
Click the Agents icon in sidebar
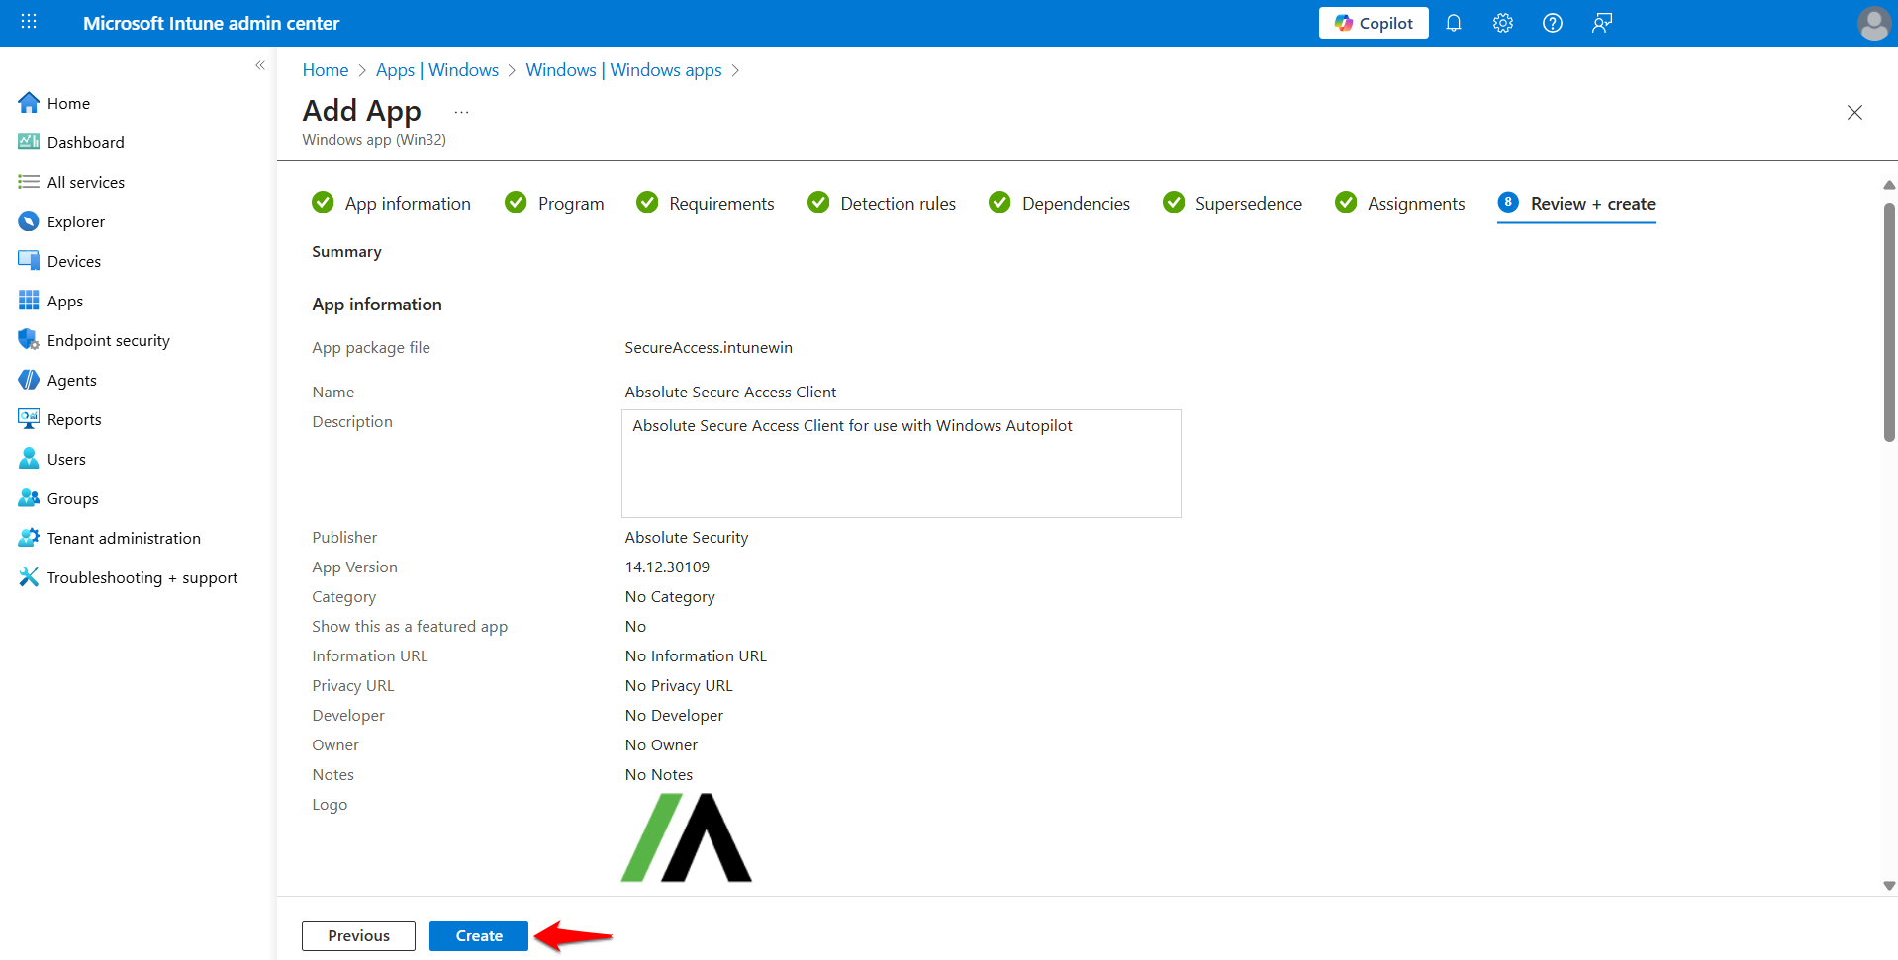point(29,380)
